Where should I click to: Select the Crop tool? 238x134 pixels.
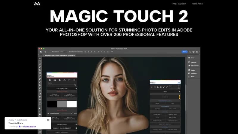[x=40, y=70]
